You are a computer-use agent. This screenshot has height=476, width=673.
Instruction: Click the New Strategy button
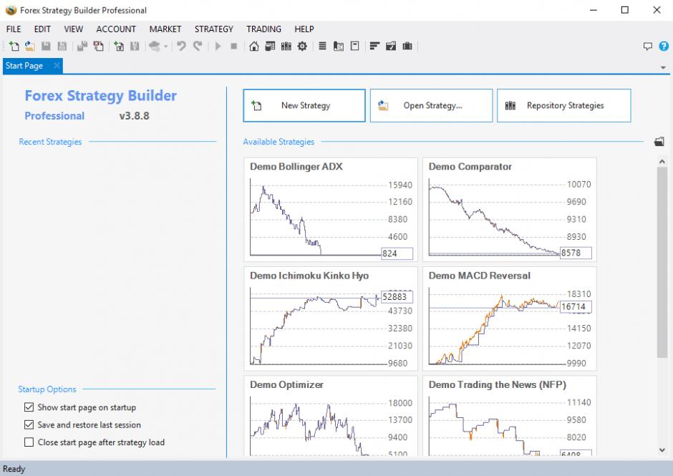click(304, 106)
